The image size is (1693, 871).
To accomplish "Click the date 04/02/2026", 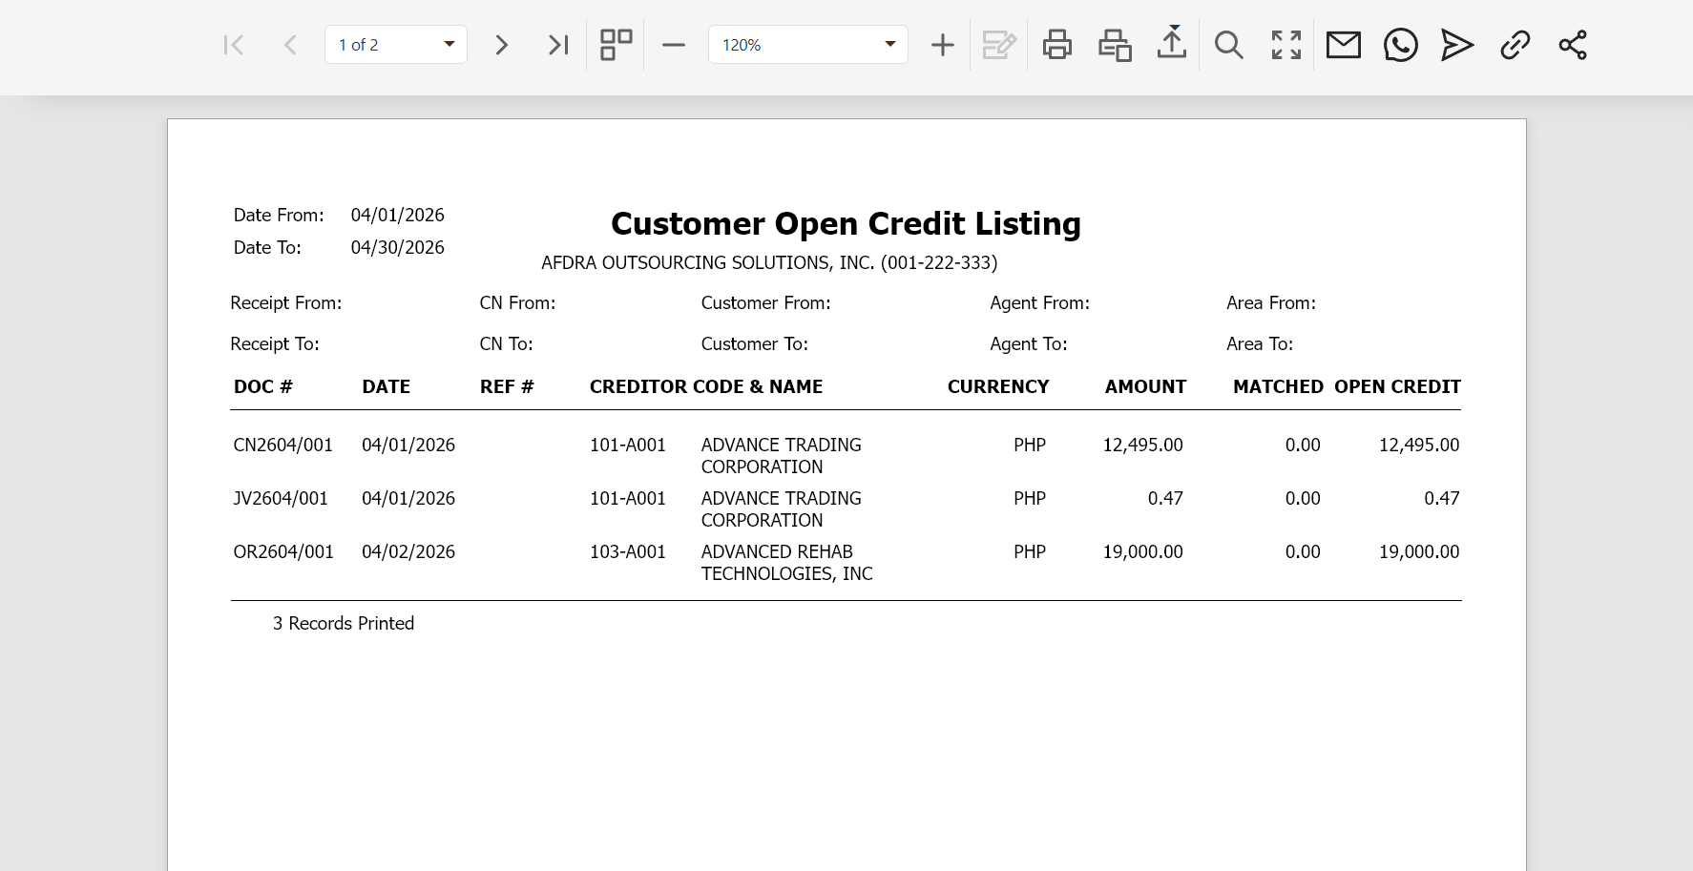I will pos(408,551).
